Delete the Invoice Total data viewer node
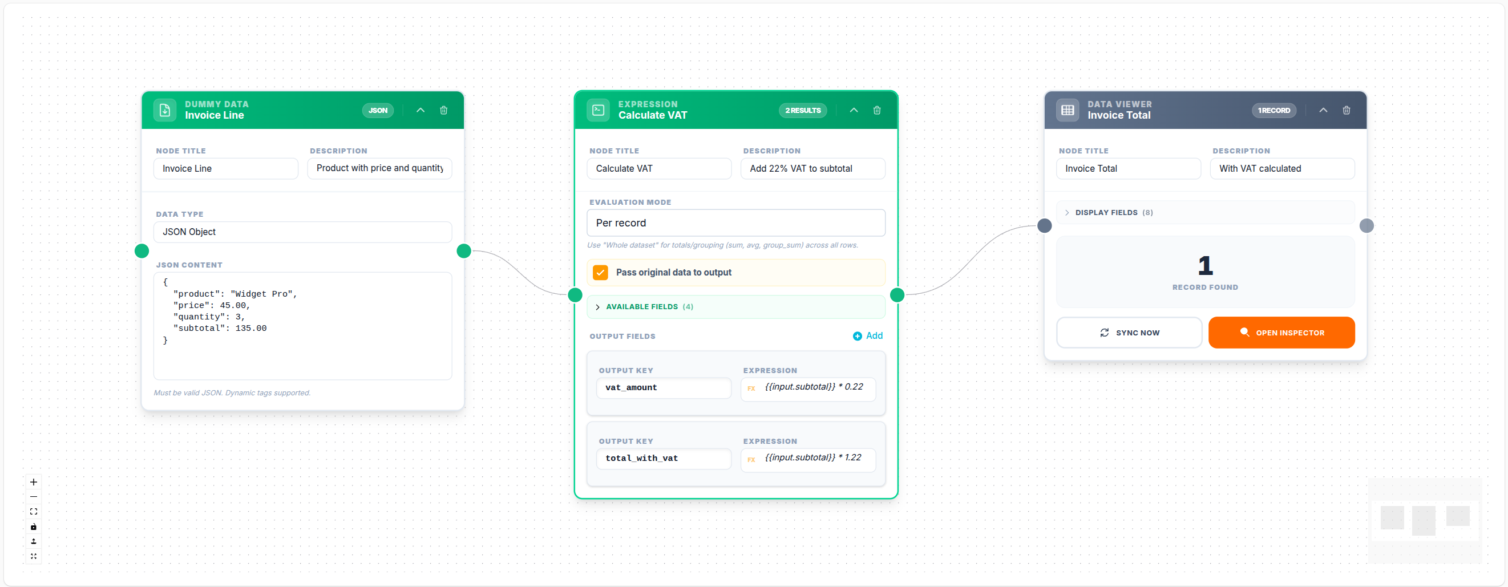This screenshot has width=1508, height=587. point(1346,110)
